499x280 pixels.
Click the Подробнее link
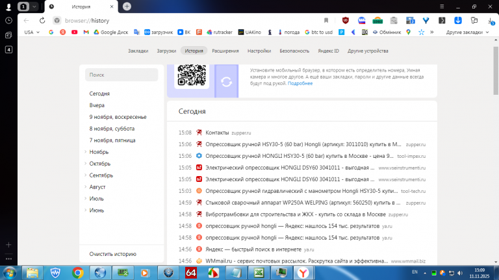pos(300,83)
